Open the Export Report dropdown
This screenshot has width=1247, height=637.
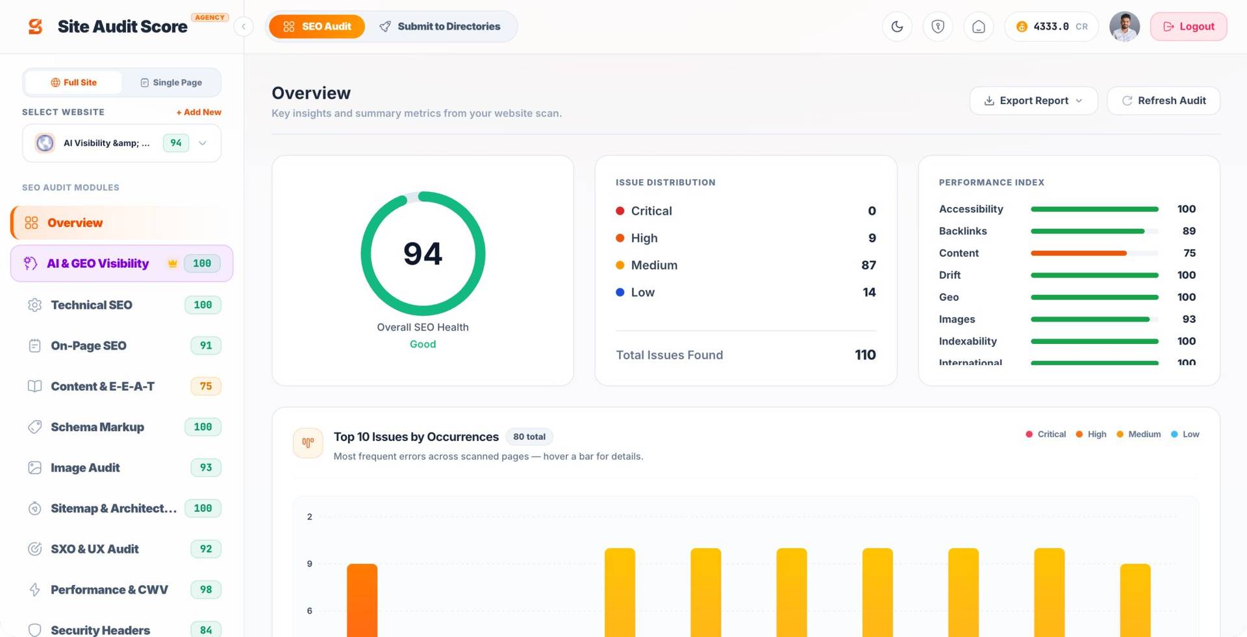(x=1033, y=101)
